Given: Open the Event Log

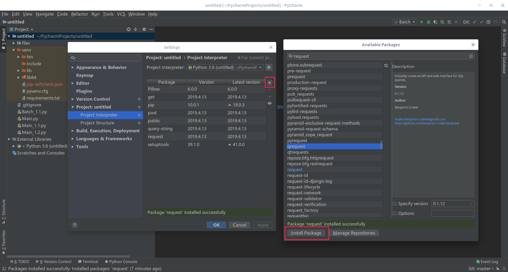Looking at the screenshot, I should click(487, 262).
